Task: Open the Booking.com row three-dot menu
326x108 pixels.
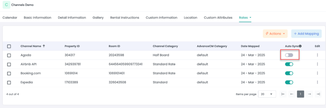Action: click(x=317, y=73)
